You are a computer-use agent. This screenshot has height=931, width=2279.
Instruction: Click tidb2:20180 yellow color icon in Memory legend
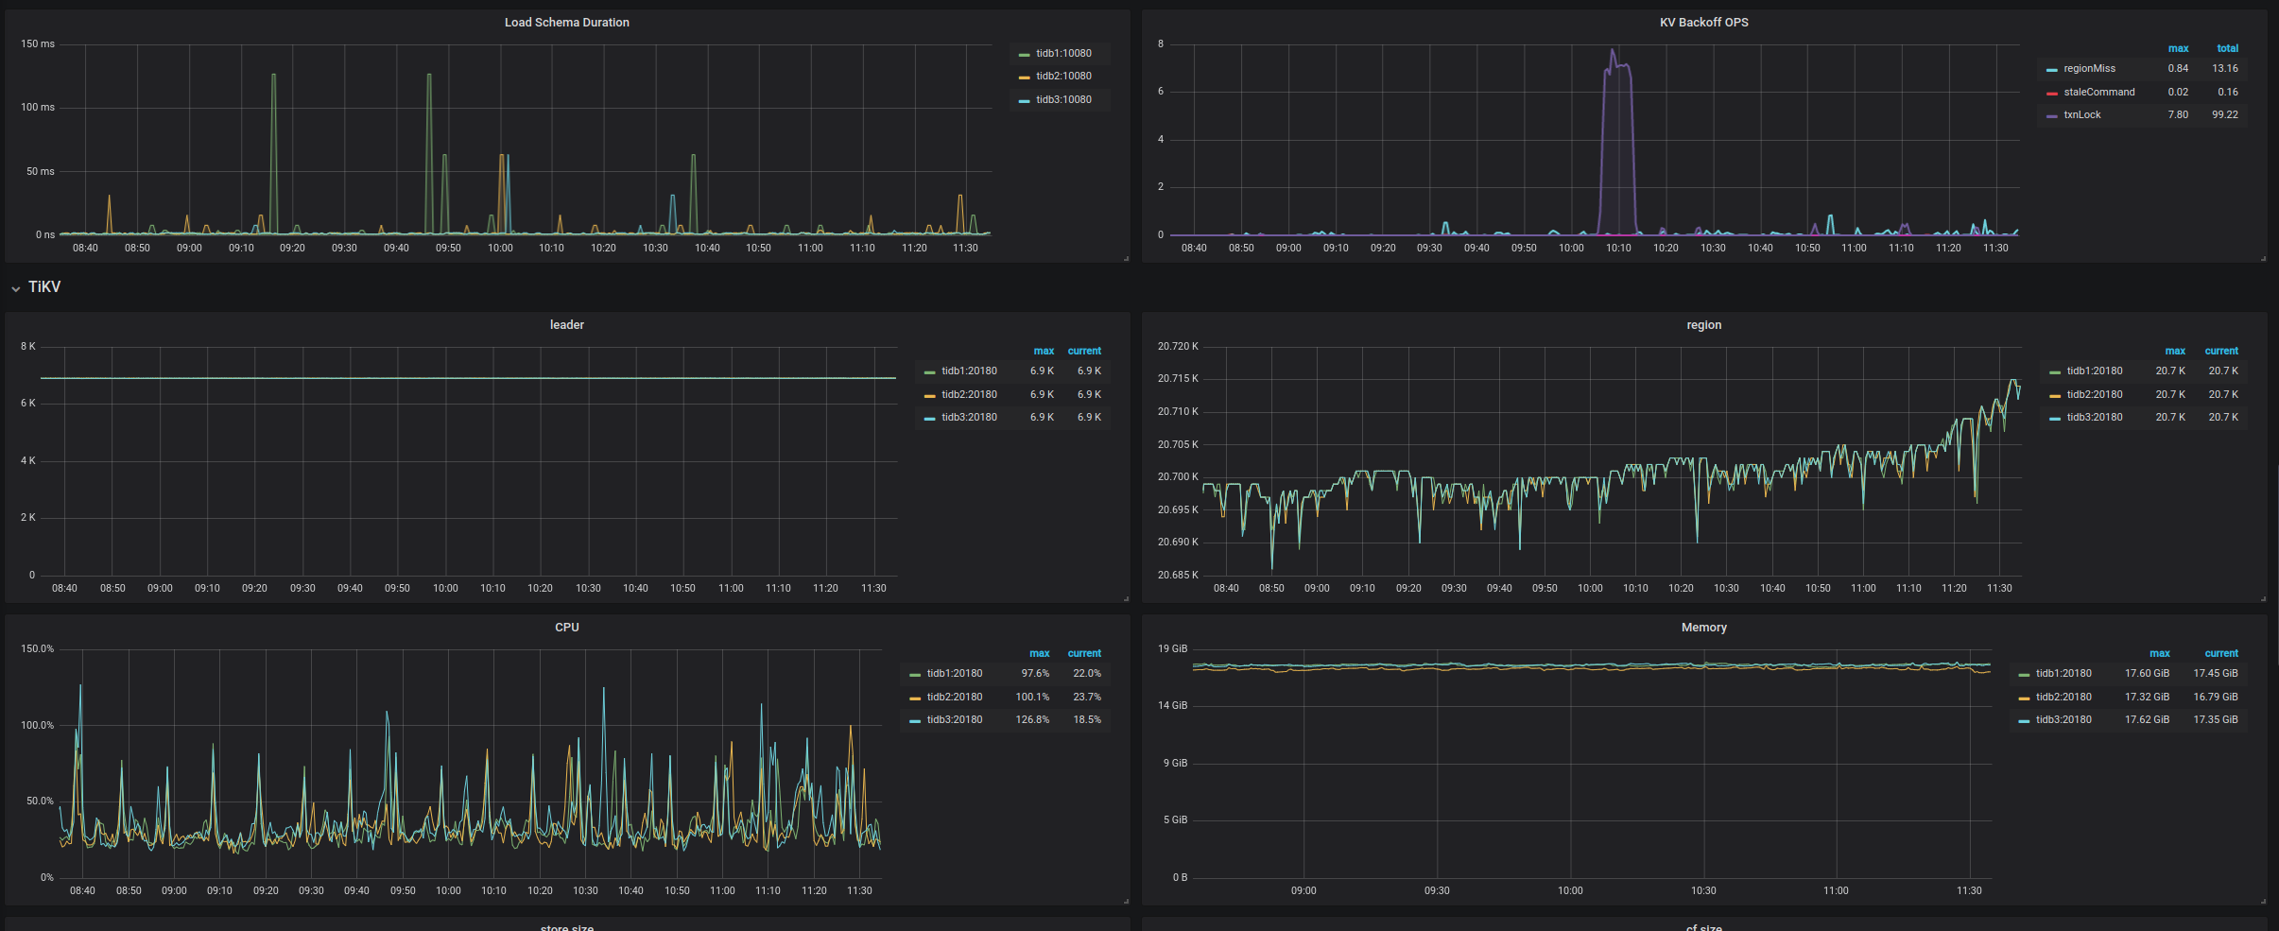(x=2024, y=698)
